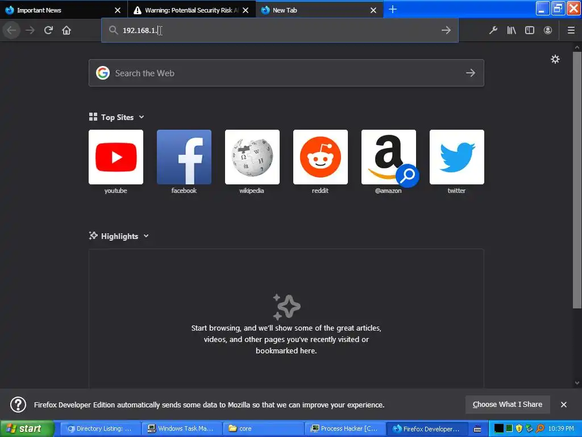582x437 pixels.
Task: Collapse the Top Sites section
Action: tap(142, 117)
